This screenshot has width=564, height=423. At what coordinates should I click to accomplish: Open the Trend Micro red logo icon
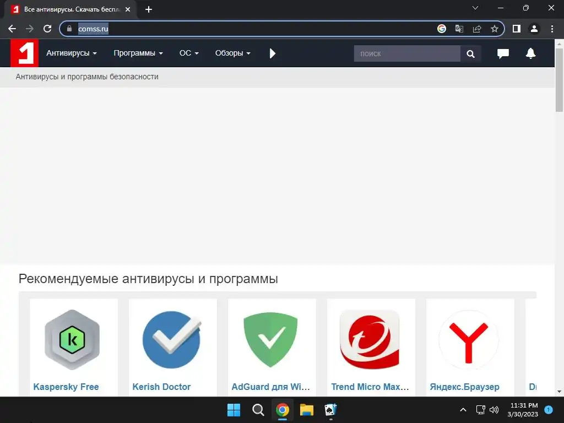(370, 339)
